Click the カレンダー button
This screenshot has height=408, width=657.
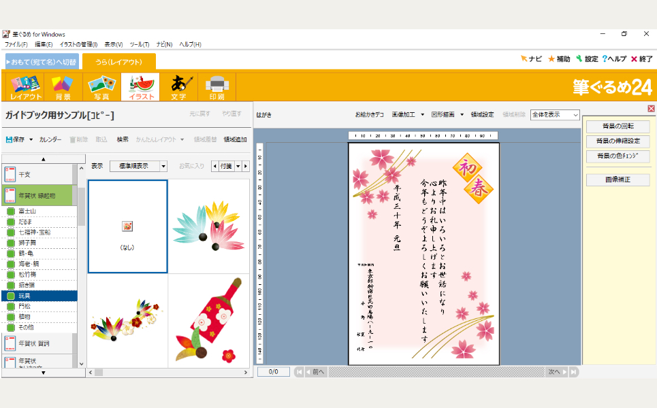point(50,140)
